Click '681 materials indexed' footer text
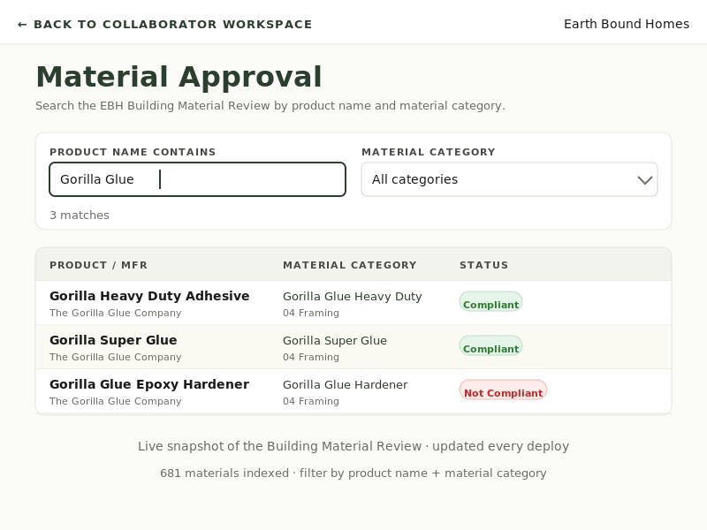Image resolution: width=707 pixels, height=530 pixels. (224, 473)
